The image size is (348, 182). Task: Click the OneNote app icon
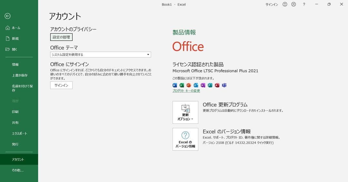point(203,85)
